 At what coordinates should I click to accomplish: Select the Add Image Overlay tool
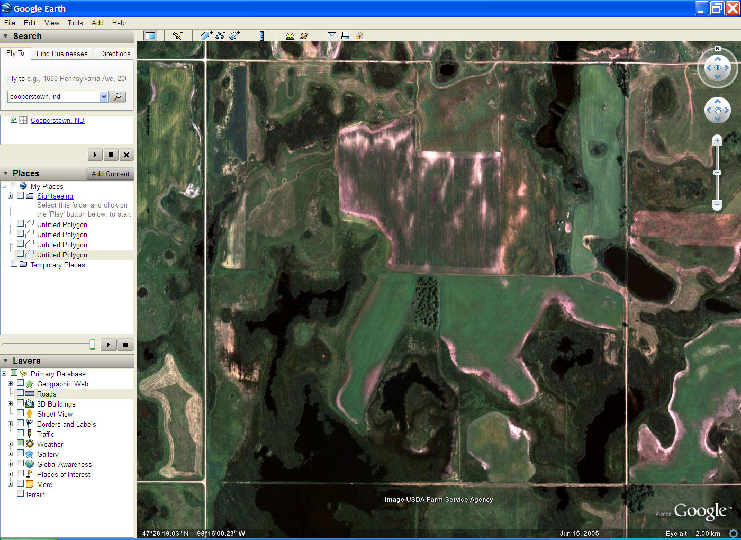pos(234,35)
